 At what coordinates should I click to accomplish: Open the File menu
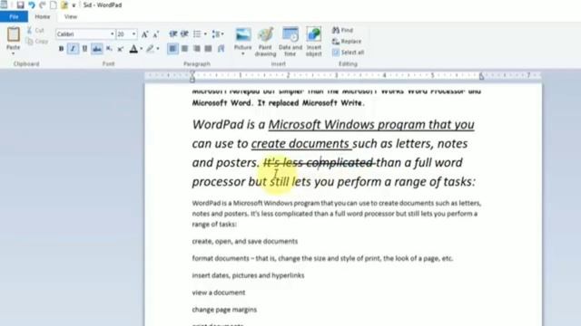pos(14,16)
